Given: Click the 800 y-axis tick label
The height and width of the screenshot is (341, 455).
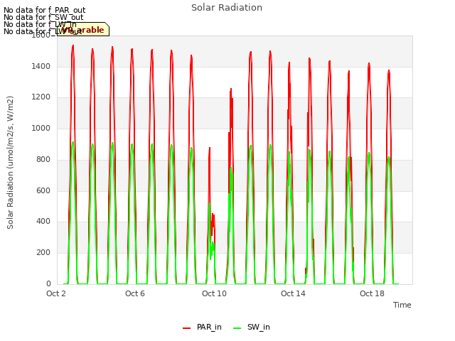Looking at the screenshot, I should coord(43,159).
